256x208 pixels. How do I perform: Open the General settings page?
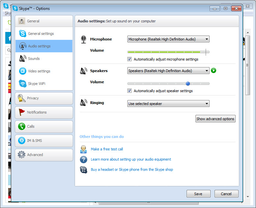(x=44, y=34)
